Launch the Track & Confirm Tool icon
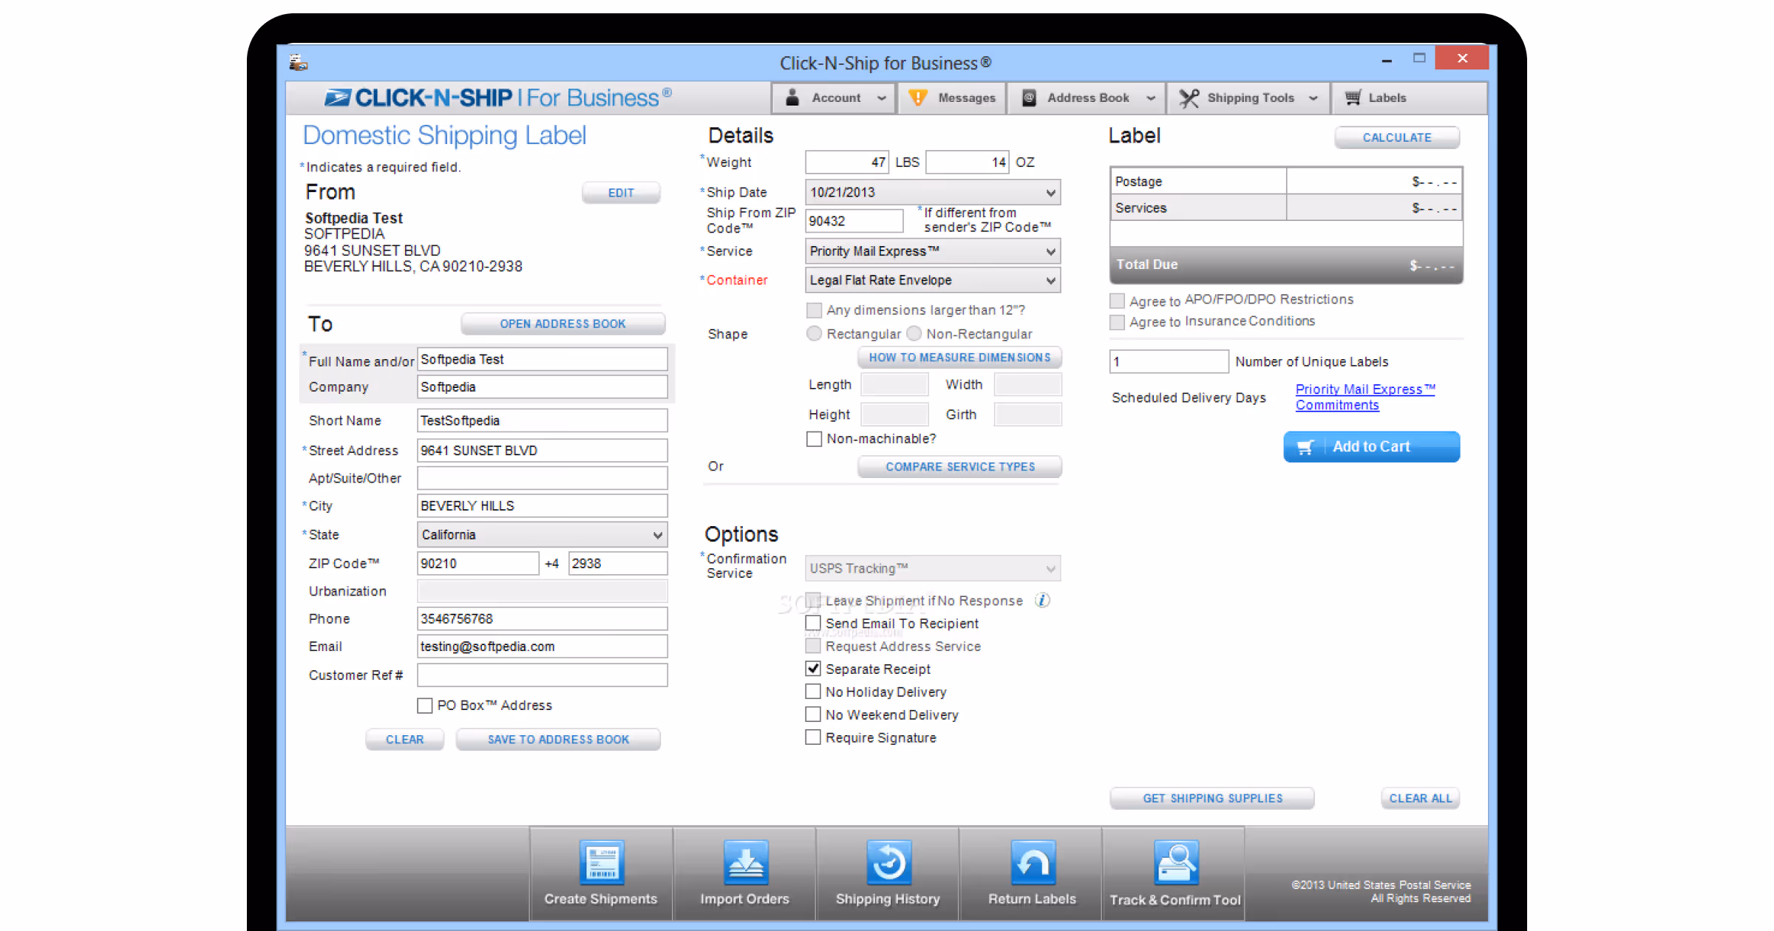 [x=1175, y=862]
